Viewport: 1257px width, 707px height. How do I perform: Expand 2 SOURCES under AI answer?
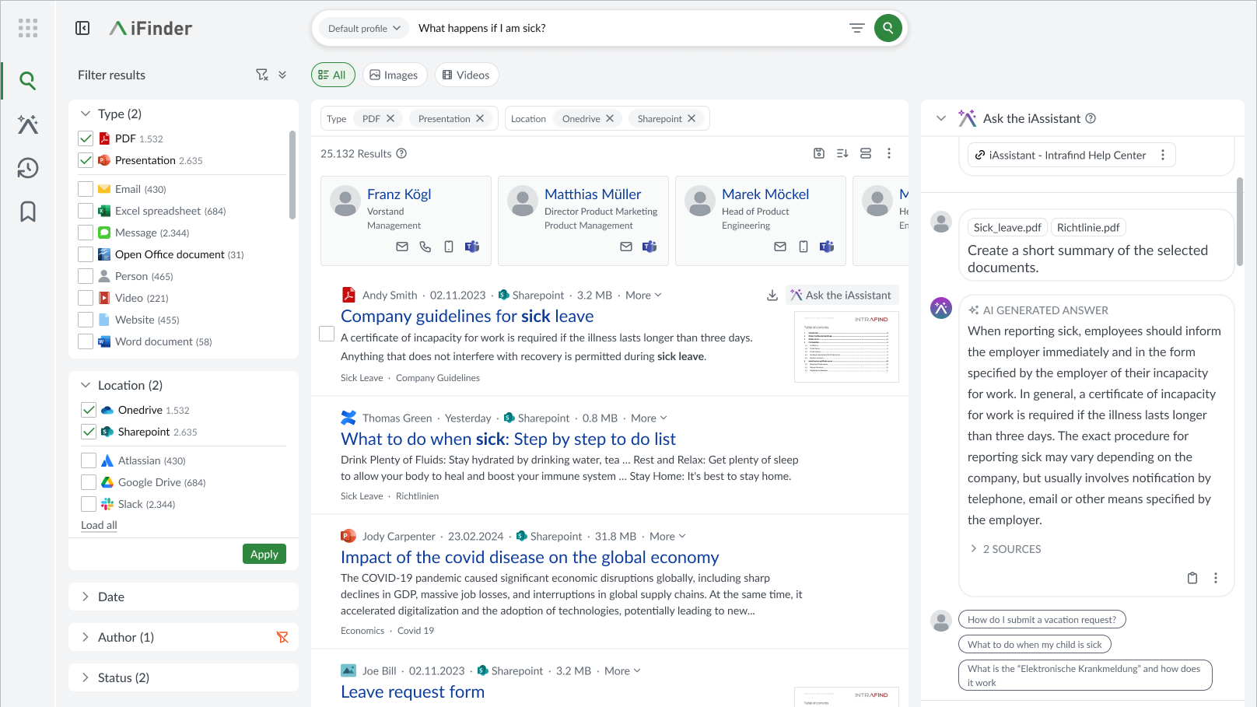click(1005, 549)
